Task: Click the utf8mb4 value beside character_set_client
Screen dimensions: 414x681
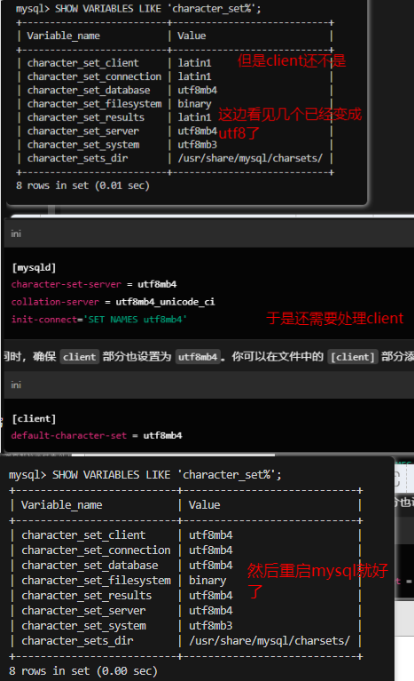Action: tap(211, 535)
